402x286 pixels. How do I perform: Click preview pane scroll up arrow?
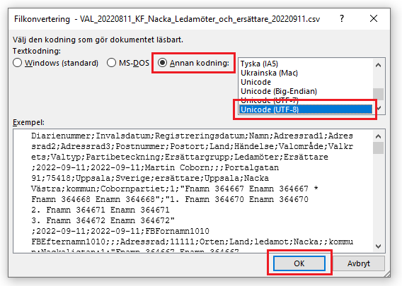pos(378,136)
